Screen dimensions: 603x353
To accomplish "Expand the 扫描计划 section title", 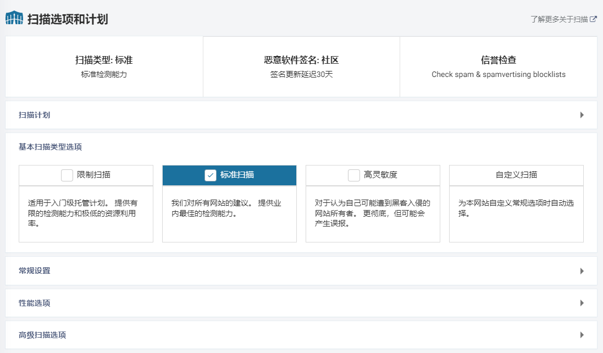I will 35,115.
